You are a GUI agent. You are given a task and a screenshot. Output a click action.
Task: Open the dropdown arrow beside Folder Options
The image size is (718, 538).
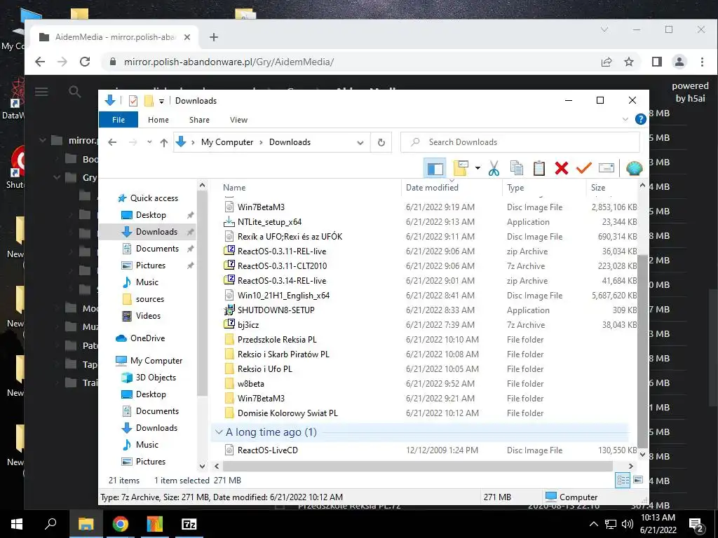(x=477, y=168)
